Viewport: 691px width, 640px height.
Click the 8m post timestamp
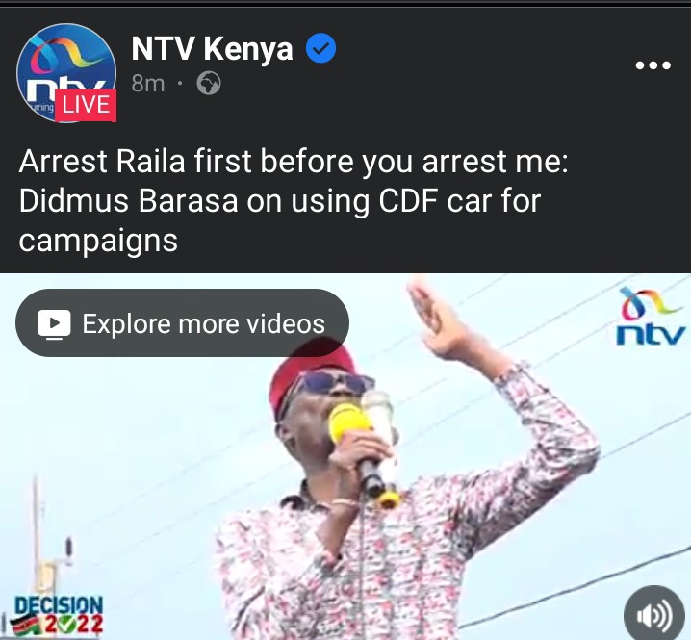[148, 84]
